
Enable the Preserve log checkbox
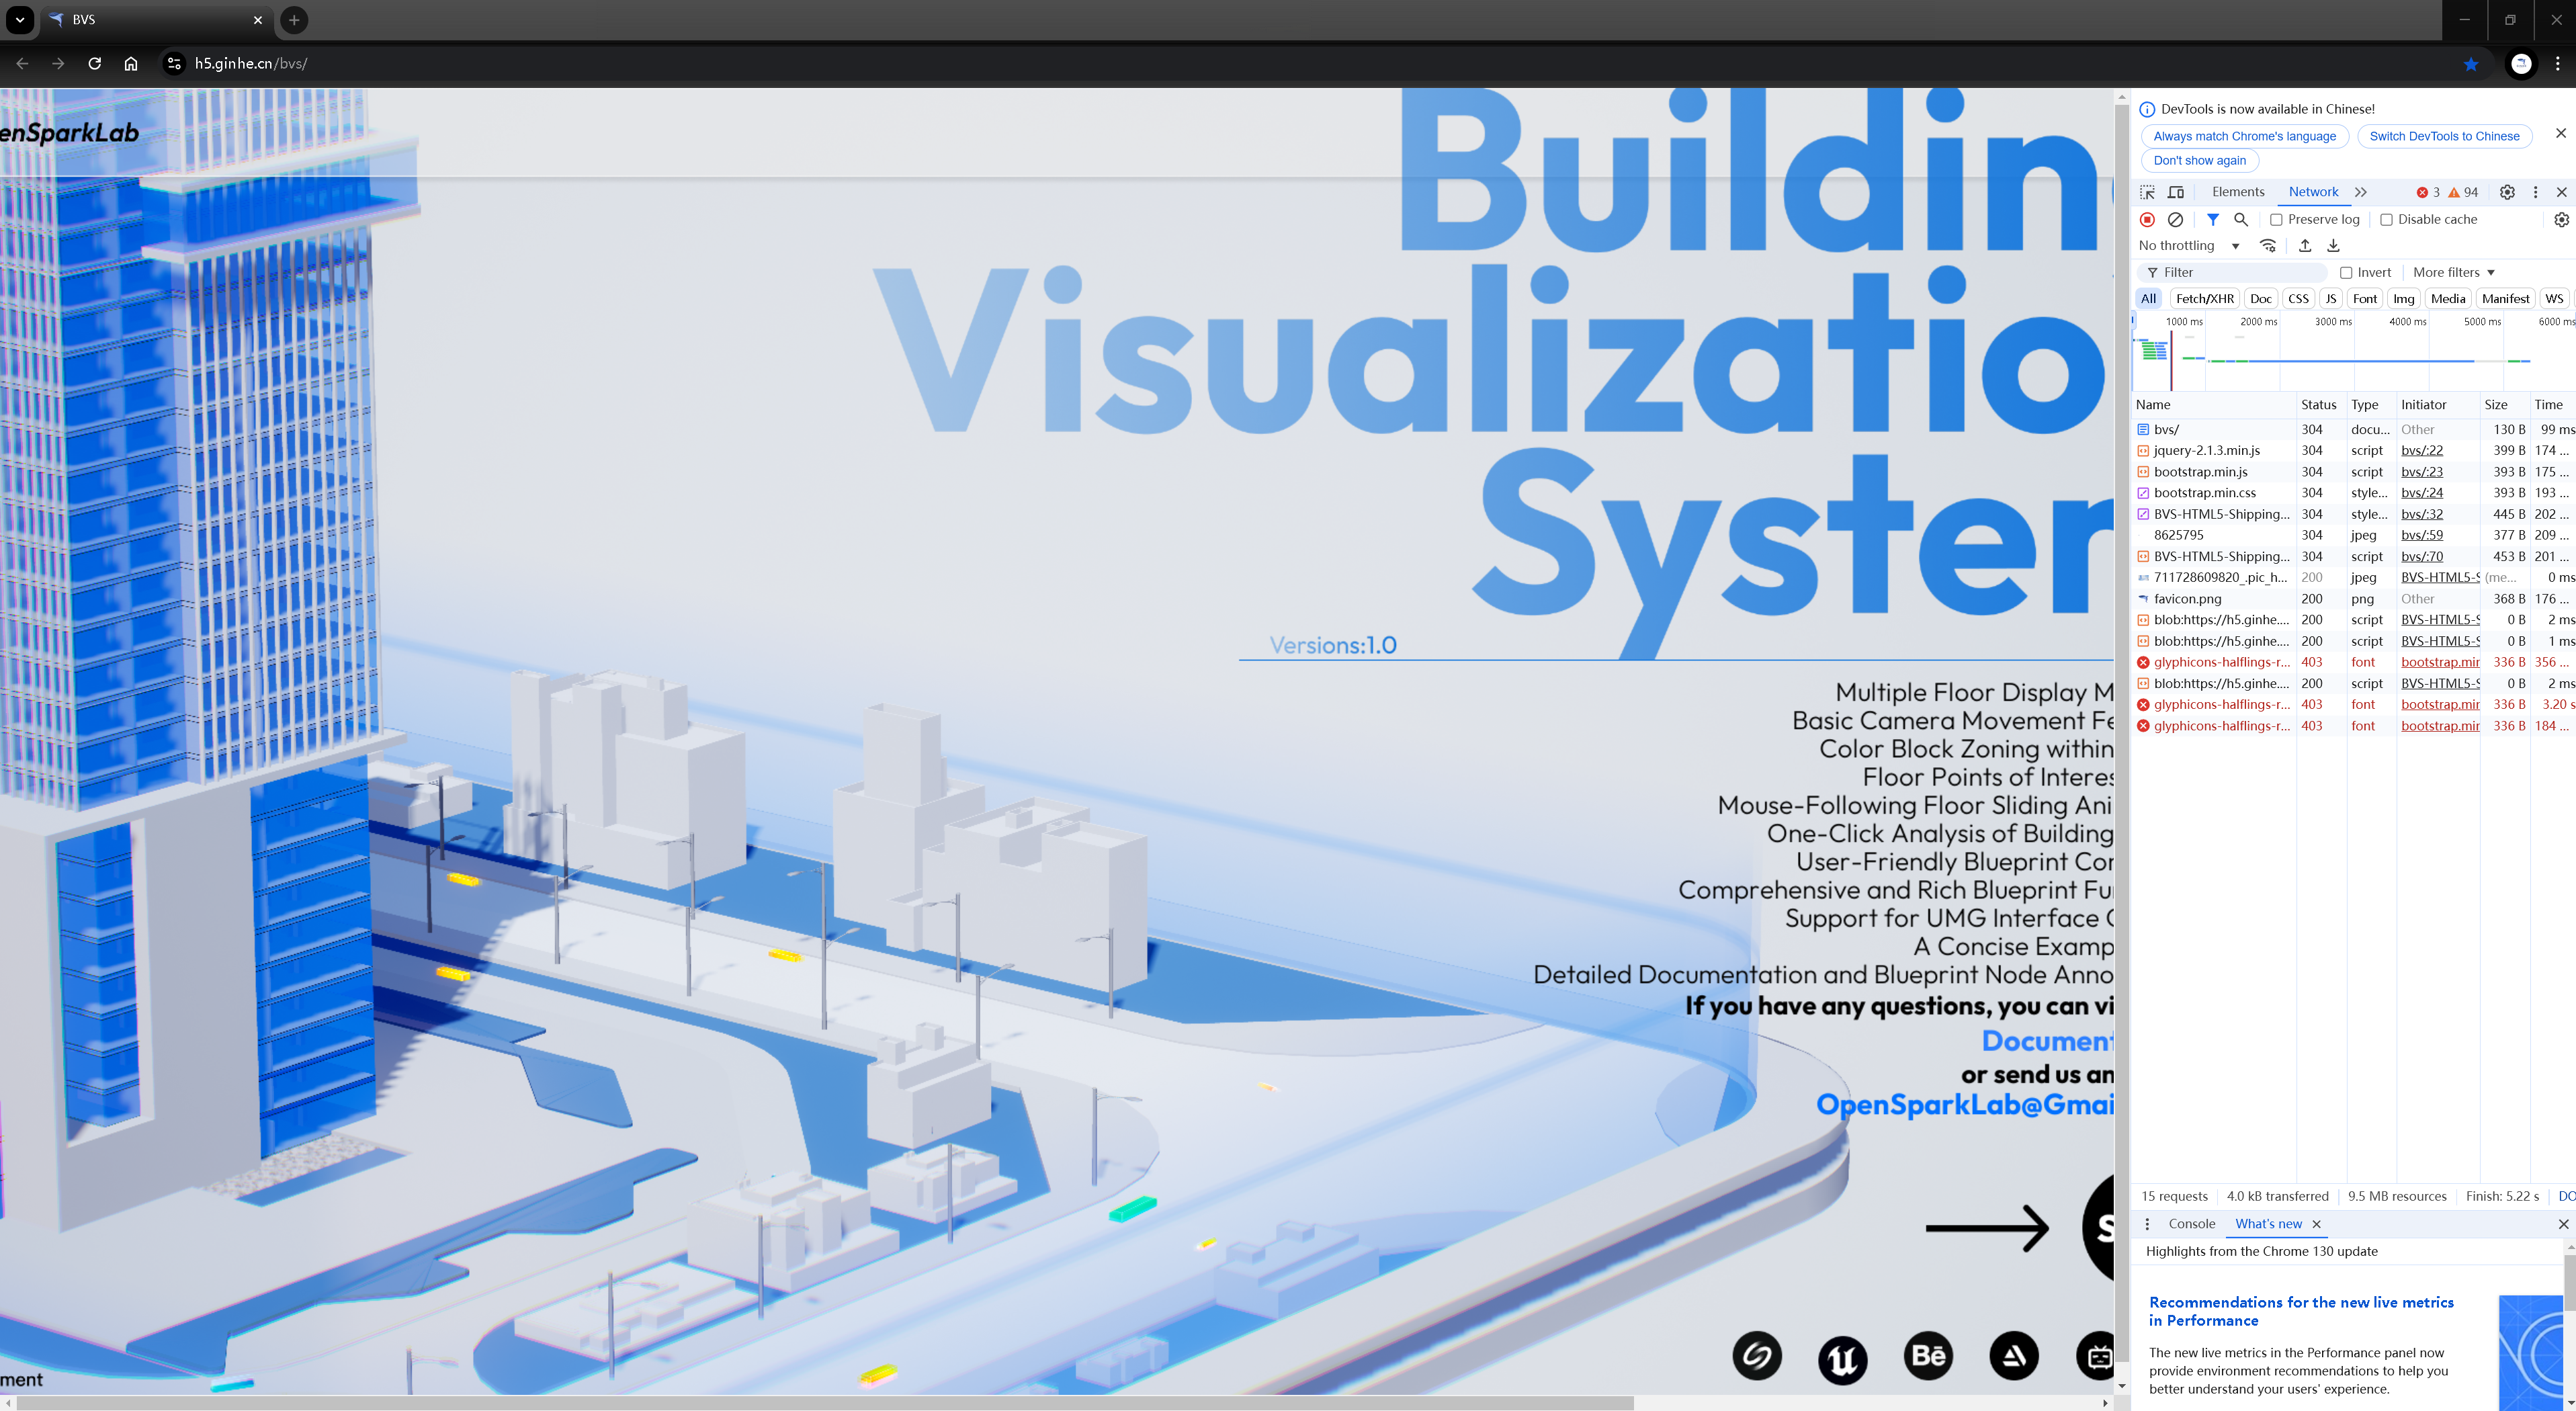tap(2276, 220)
